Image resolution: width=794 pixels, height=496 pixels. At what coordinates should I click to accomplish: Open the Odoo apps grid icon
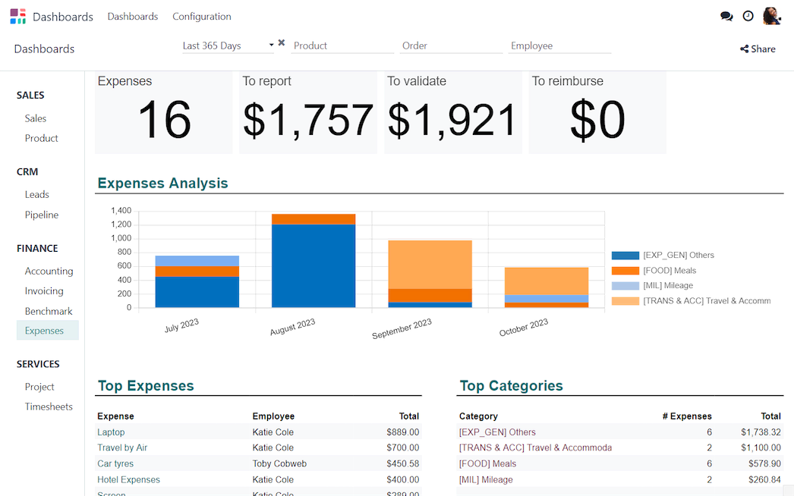[17, 16]
